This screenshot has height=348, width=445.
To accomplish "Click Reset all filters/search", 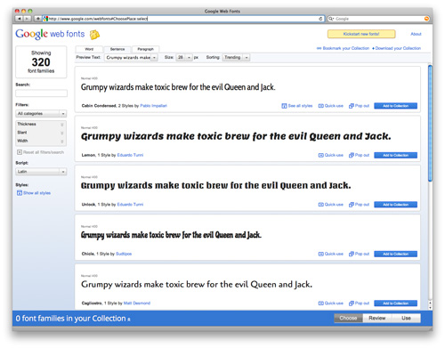I will click(x=40, y=152).
